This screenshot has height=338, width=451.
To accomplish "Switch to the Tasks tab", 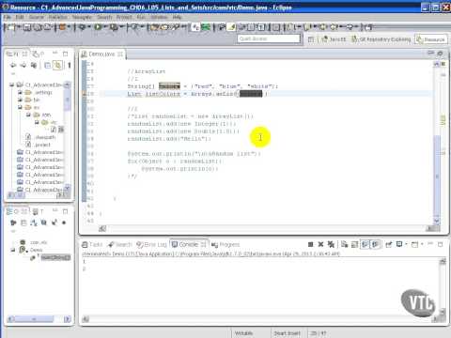I will 92,244.
